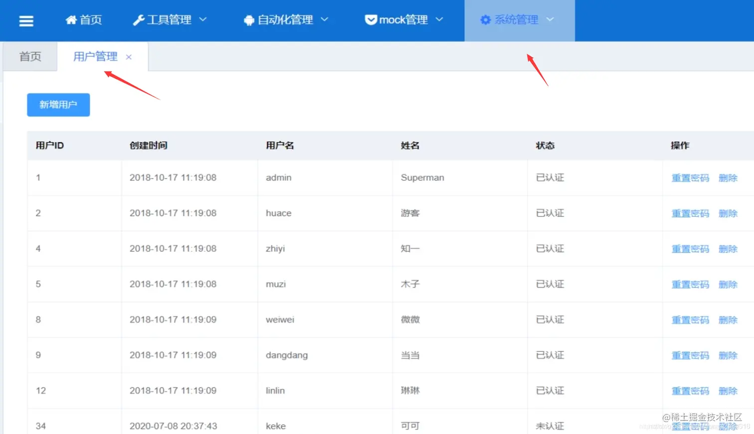This screenshot has width=754, height=434.
Task: Click 重置密码 for user dangdang
Action: pos(690,355)
